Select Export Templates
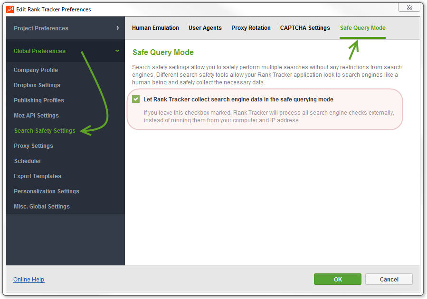Screen dimensions: 427x299 pyautogui.click(x=38, y=176)
